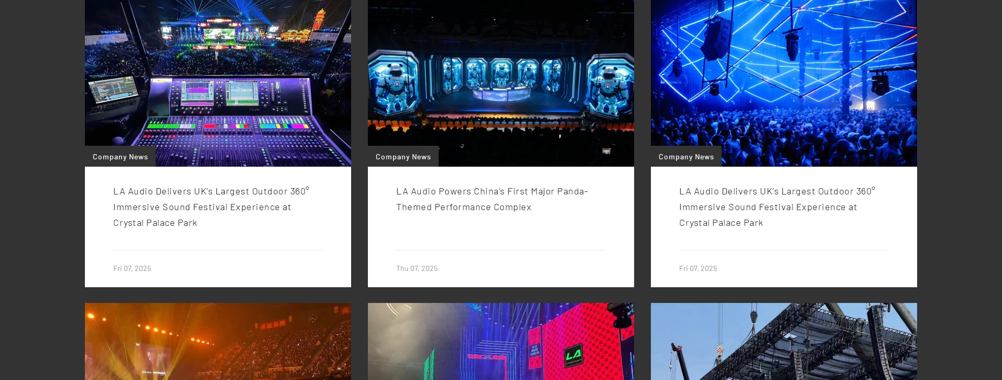
Task: Open the Panda-Themed Performance Complex article title
Action: coord(492,199)
